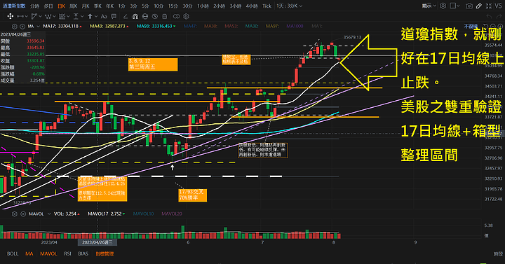Viewport: 505px width, 264px height.
Task: Expand the MA indicator dropdown
Action: (38, 27)
